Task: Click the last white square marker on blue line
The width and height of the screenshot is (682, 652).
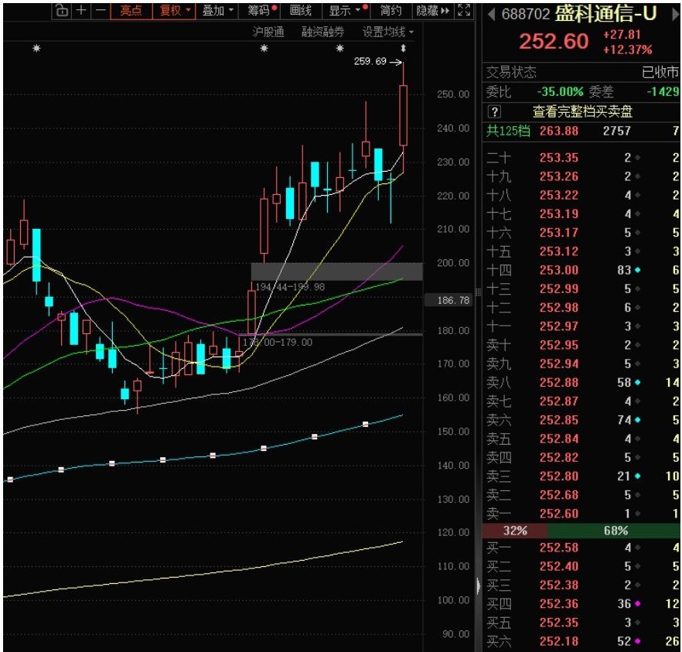Action: tap(365, 424)
